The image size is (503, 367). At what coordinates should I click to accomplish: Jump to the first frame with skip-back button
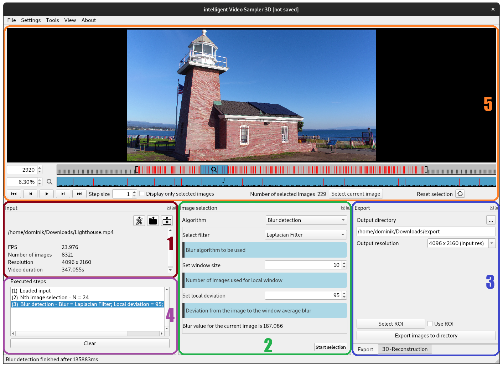[x=14, y=194]
